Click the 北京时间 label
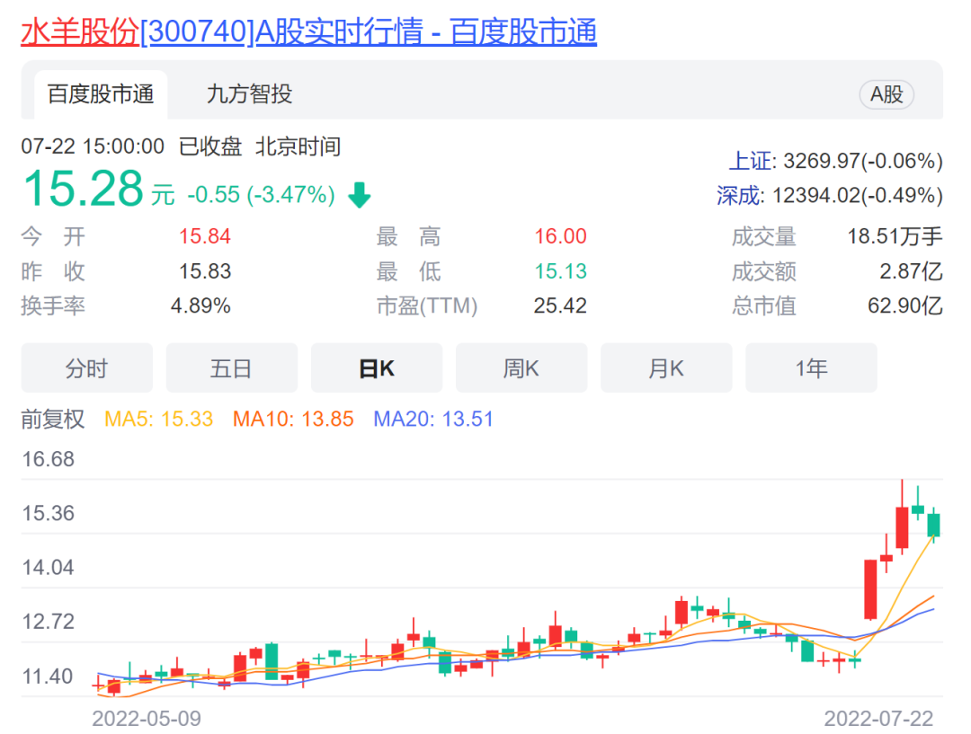This screenshot has width=971, height=734. click(298, 146)
